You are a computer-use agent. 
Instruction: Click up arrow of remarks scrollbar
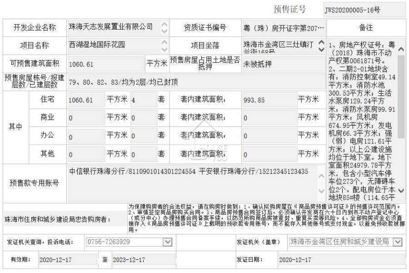click(401, 49)
